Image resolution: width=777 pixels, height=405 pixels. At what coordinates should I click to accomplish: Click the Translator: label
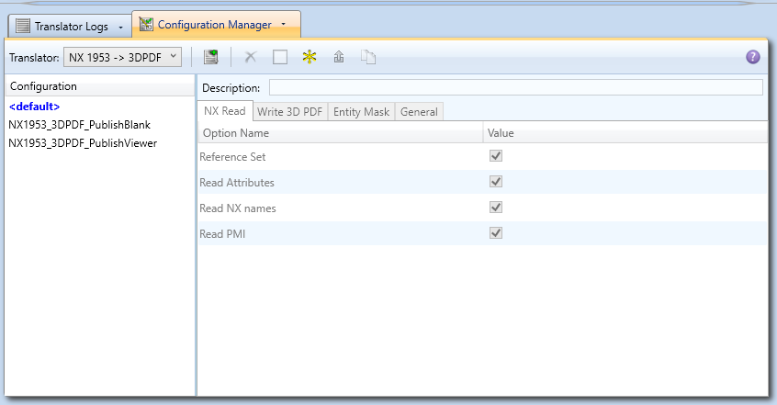[x=34, y=58]
